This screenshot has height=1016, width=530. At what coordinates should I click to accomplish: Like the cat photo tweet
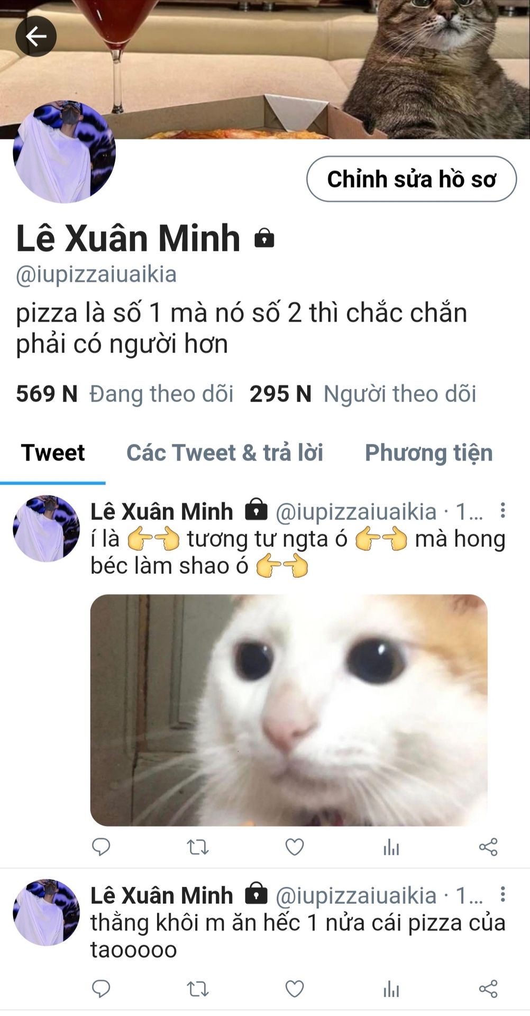point(295,847)
